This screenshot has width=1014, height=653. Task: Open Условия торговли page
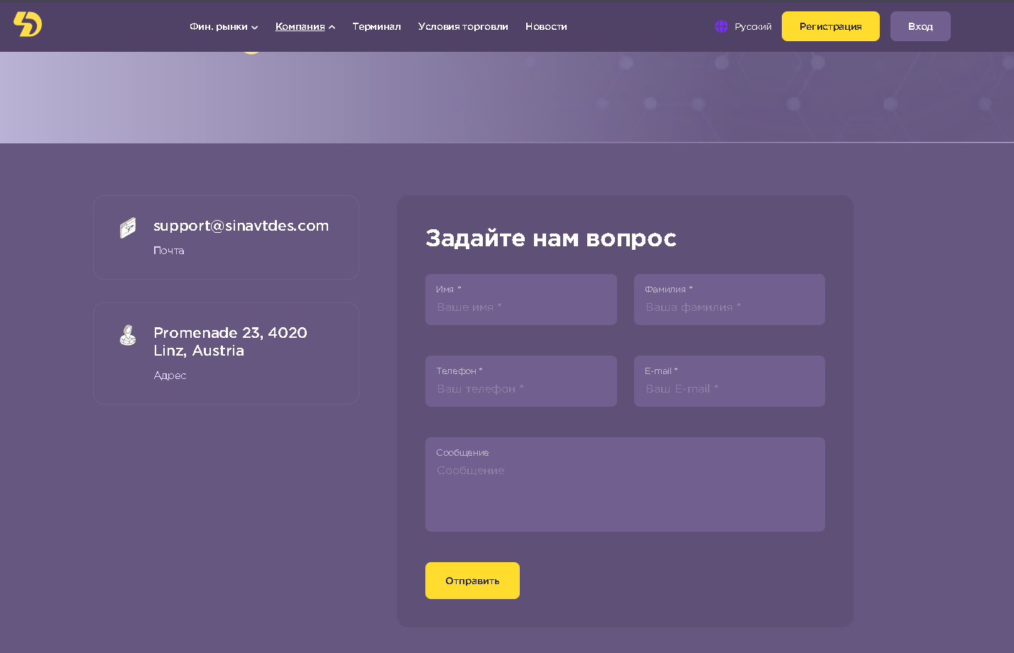click(x=463, y=26)
